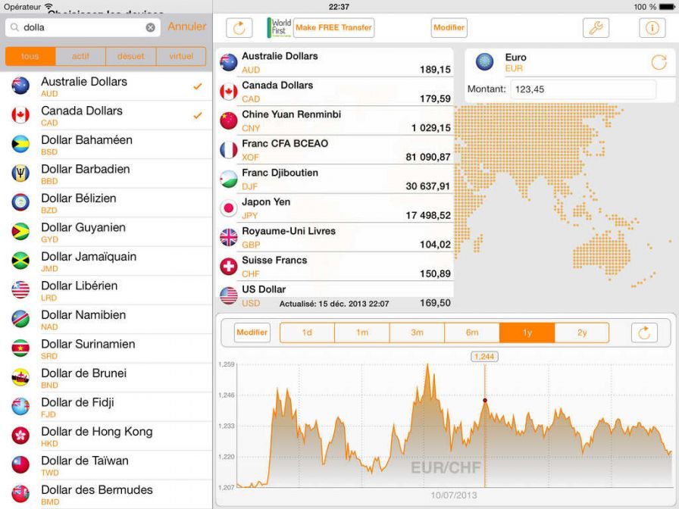This screenshot has width=679, height=509.
Task: Switch to the actif filter tab
Action: pyautogui.click(x=80, y=56)
